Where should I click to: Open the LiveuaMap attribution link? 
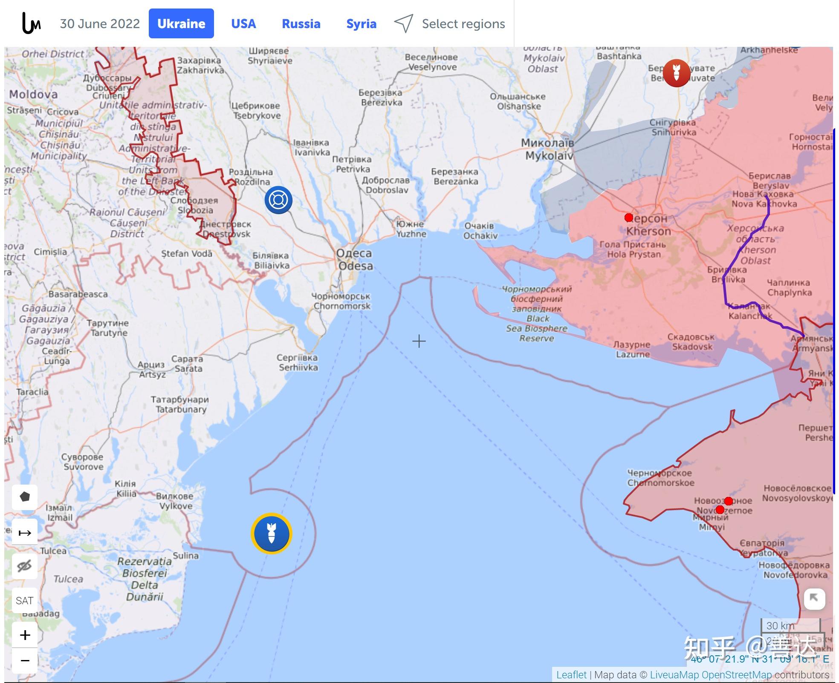(674, 674)
